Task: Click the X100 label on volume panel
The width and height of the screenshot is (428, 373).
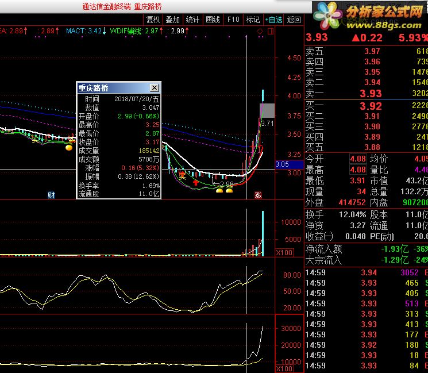Action: (x=284, y=252)
